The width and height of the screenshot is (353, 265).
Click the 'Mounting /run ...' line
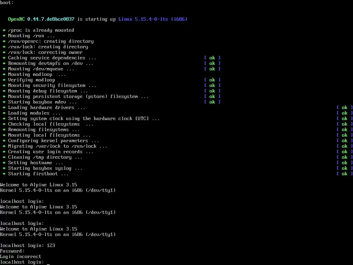pyautogui.click(x=31, y=36)
